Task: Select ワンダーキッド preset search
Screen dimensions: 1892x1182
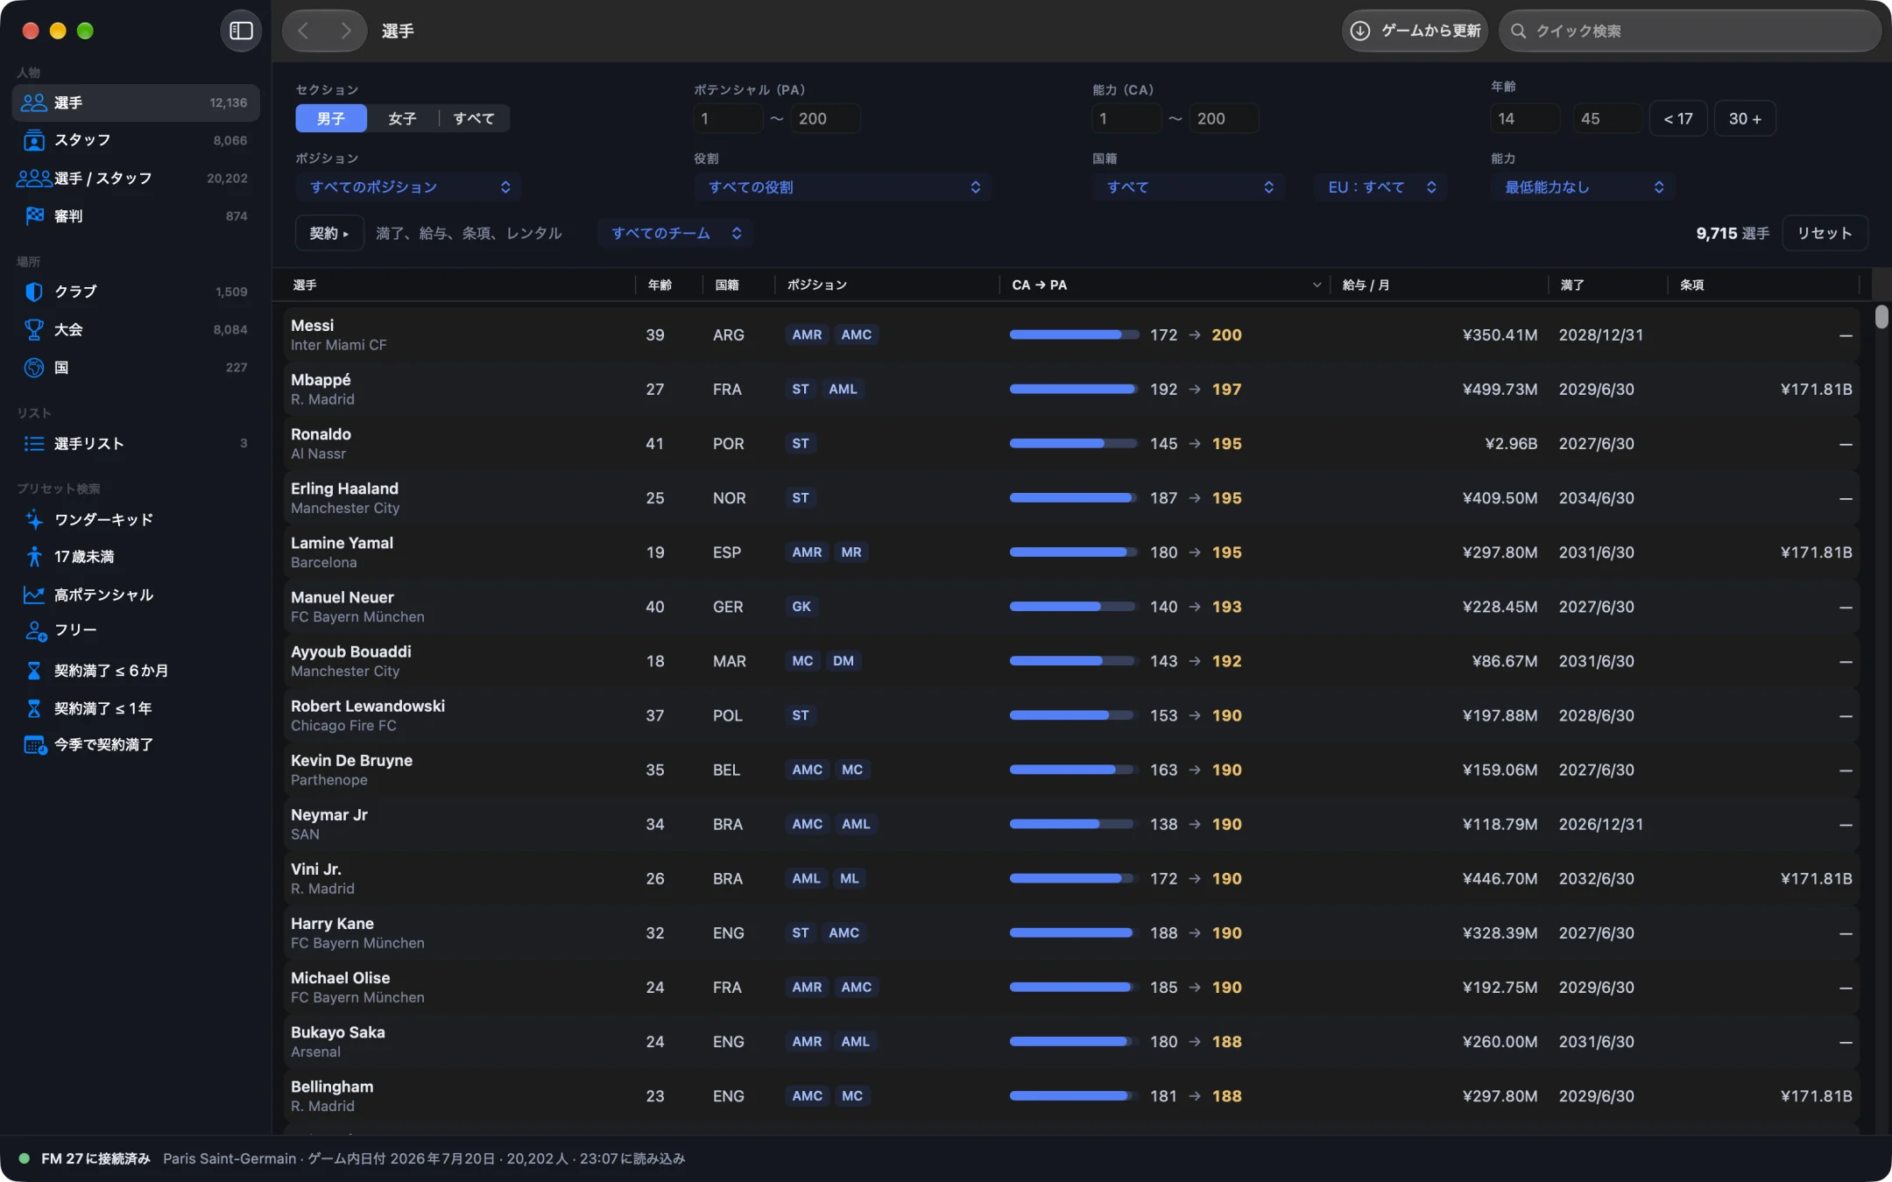Action: click(x=136, y=519)
